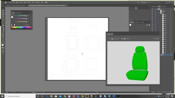The height and width of the screenshot is (98, 175).
Task: Click the hex color input field
Action: click(x=28, y=25)
